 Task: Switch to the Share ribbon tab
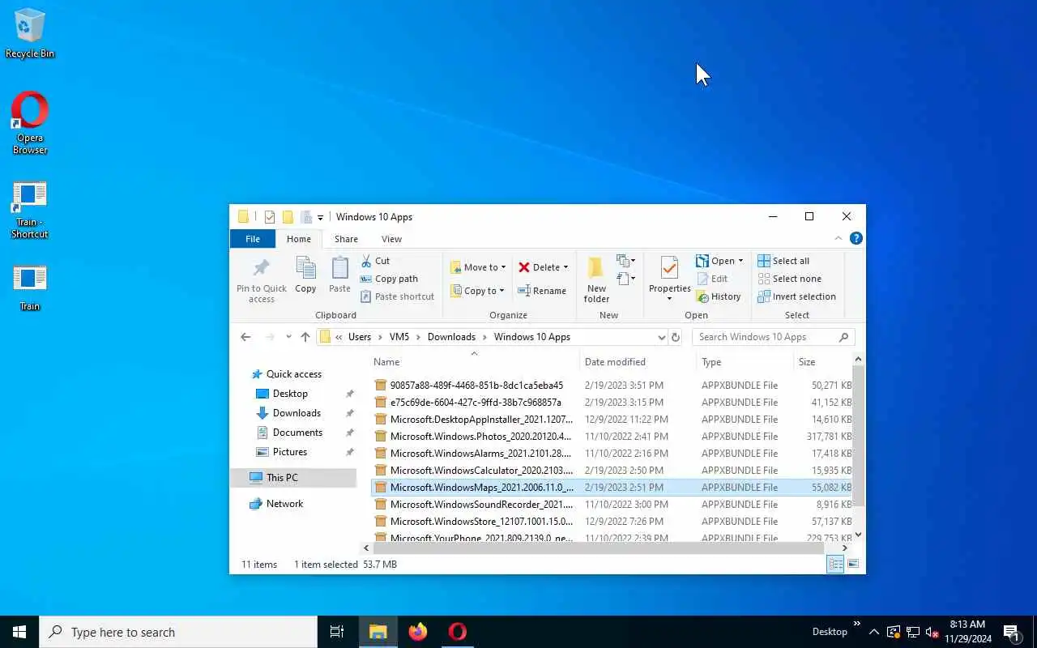click(346, 239)
